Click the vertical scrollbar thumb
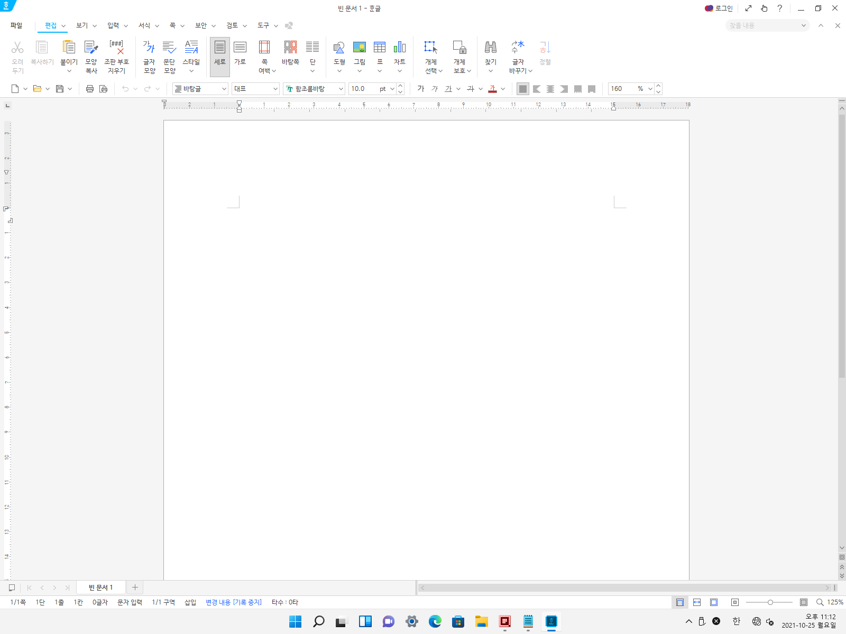Screen dimensions: 846x634 [x=842, y=246]
